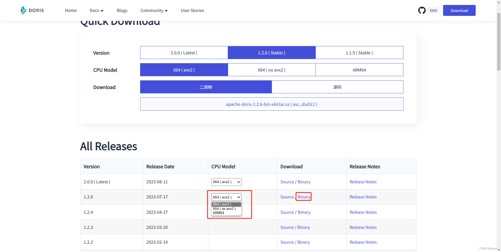Open CPU Model dropdown for version 1.2.6
This screenshot has width=501, height=252.
coord(226,197)
